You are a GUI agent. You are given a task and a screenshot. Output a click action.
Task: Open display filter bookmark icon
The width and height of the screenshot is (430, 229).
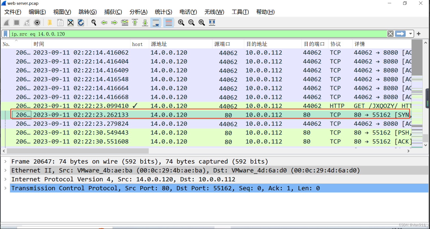point(5,34)
